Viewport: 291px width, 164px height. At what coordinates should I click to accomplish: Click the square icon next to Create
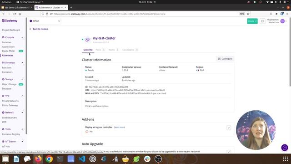point(262,21)
